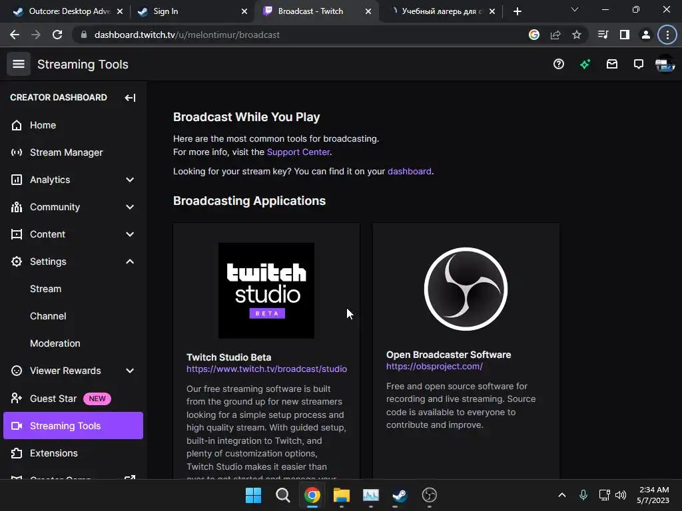Image resolution: width=682 pixels, height=511 pixels.
Task: Click the volume speaker tray icon
Action: (621, 495)
